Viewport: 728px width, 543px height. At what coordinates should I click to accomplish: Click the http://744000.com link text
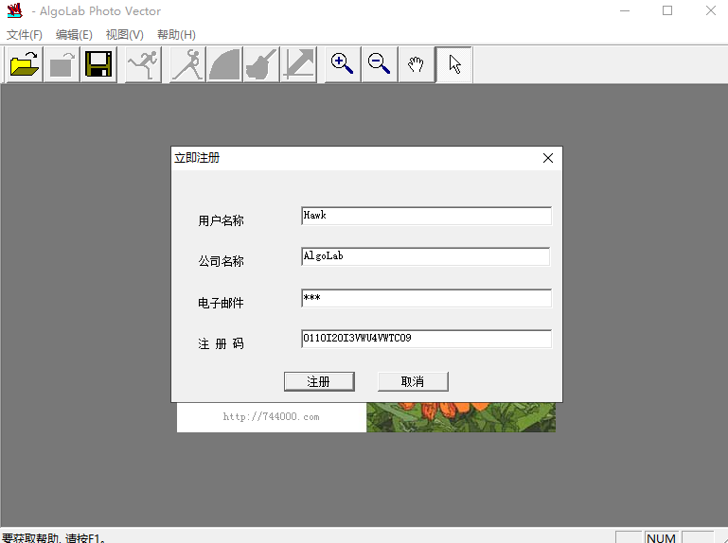(x=271, y=417)
